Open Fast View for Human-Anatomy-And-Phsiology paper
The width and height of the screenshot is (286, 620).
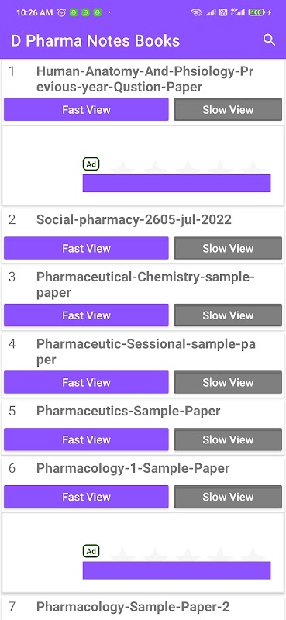pyautogui.click(x=86, y=109)
